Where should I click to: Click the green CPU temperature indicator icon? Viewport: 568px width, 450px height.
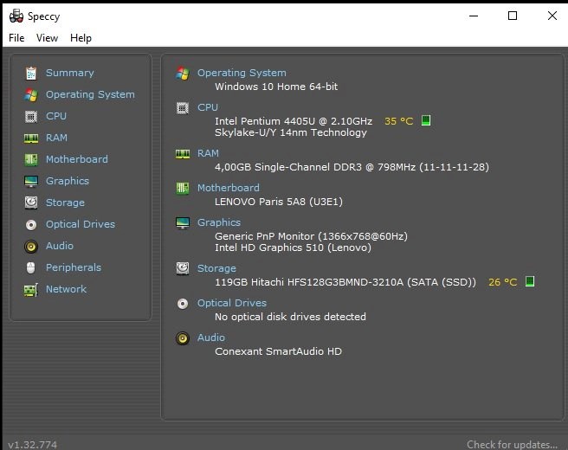(426, 120)
